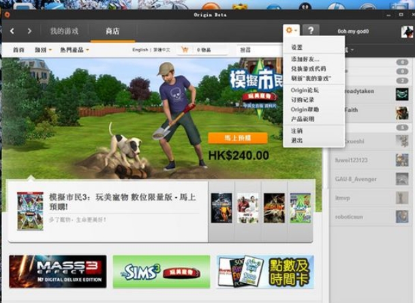415x303 pixels.
Task: Select the FIFA carousel thumbnail
Action: [248, 208]
